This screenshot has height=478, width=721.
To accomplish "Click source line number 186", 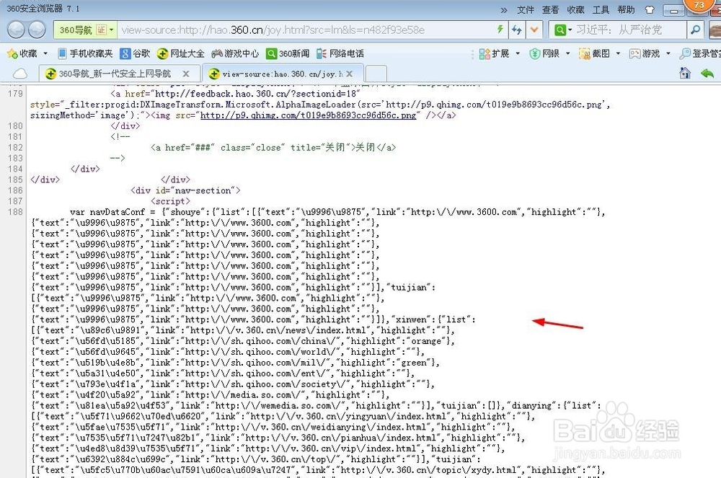I will tap(15, 190).
